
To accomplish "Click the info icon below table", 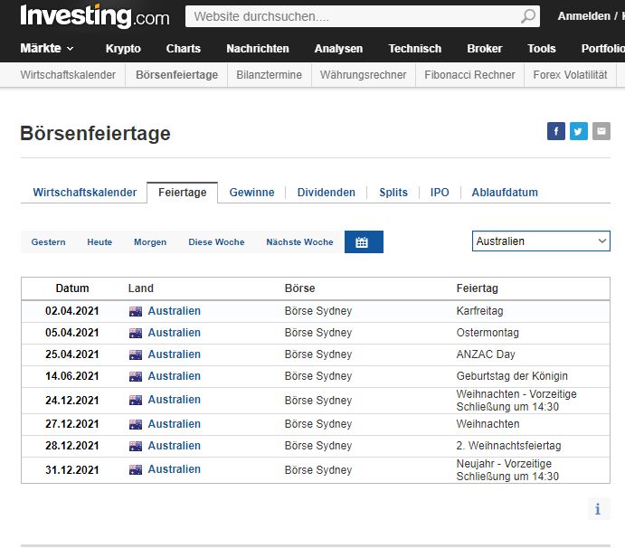I will [598, 509].
